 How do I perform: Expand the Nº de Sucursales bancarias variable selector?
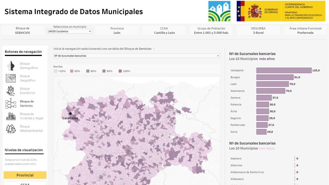tap(137, 56)
